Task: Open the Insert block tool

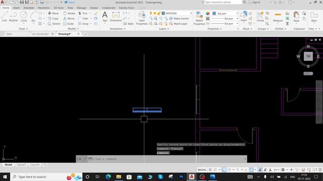Action: [244, 17]
